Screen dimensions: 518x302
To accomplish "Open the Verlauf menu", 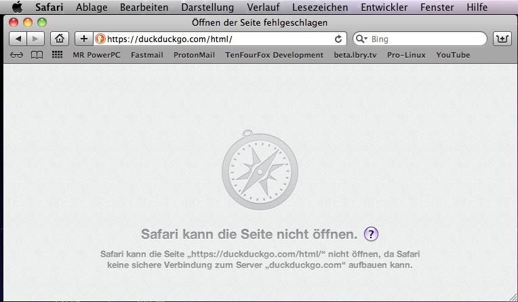I will pos(263,7).
